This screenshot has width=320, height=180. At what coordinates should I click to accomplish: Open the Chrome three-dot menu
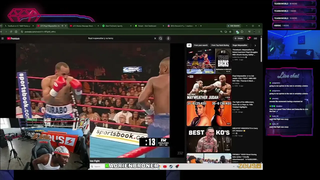click(259, 32)
